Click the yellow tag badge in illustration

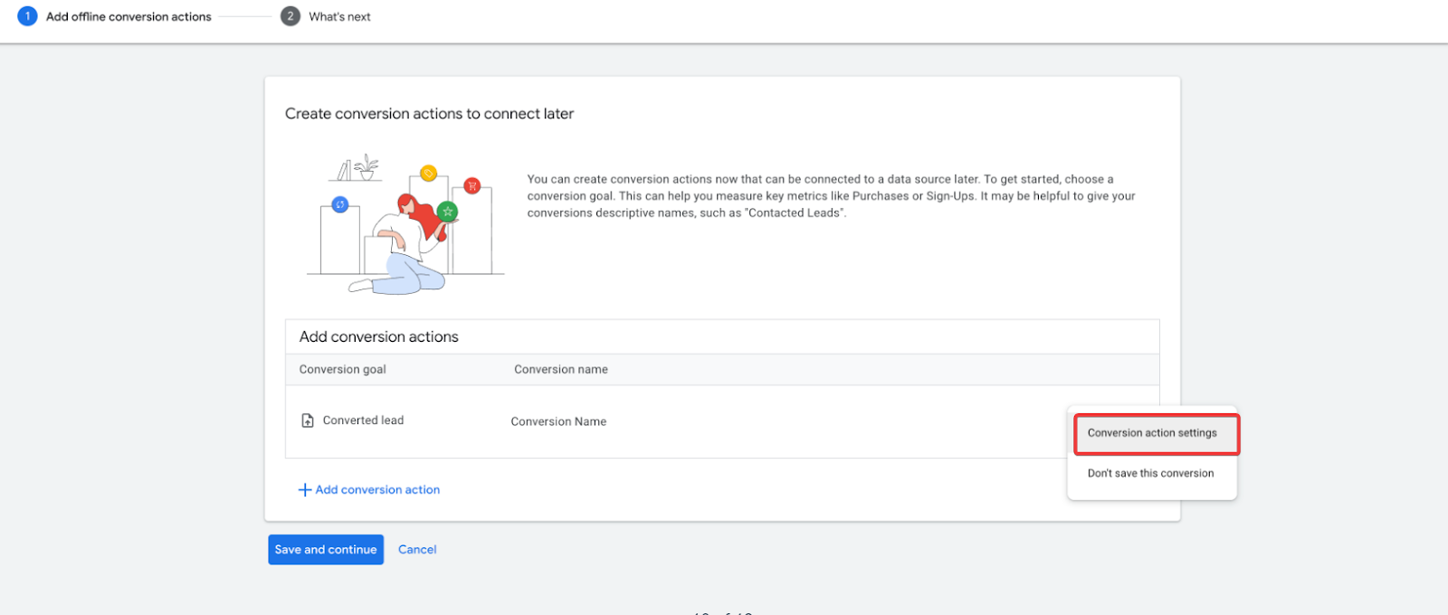pos(429,173)
